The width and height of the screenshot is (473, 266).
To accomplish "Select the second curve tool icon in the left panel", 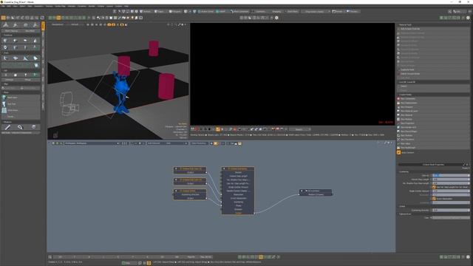I will pyautogui.click(x=16, y=58).
